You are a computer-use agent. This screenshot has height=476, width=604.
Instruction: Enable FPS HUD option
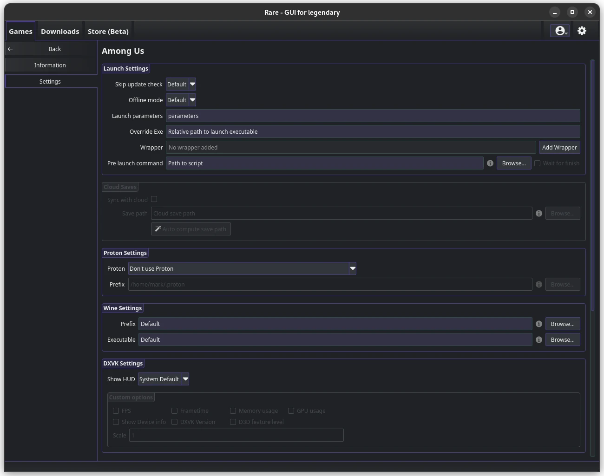(x=116, y=411)
